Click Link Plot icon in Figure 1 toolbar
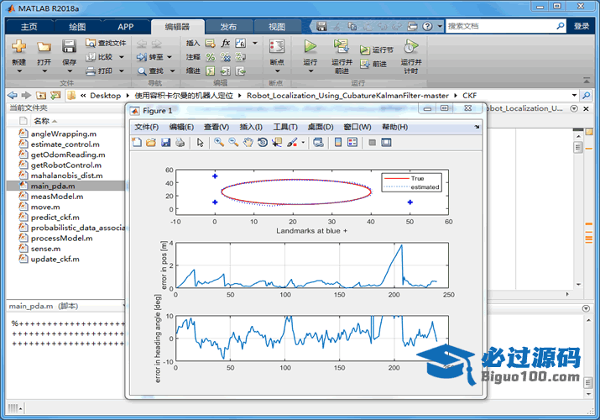 pos(318,143)
